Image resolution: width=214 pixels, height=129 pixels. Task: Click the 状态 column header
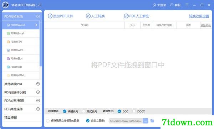(188, 25)
